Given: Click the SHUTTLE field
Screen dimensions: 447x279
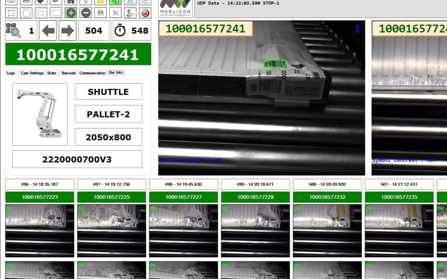Looking at the screenshot, I should (108, 92).
